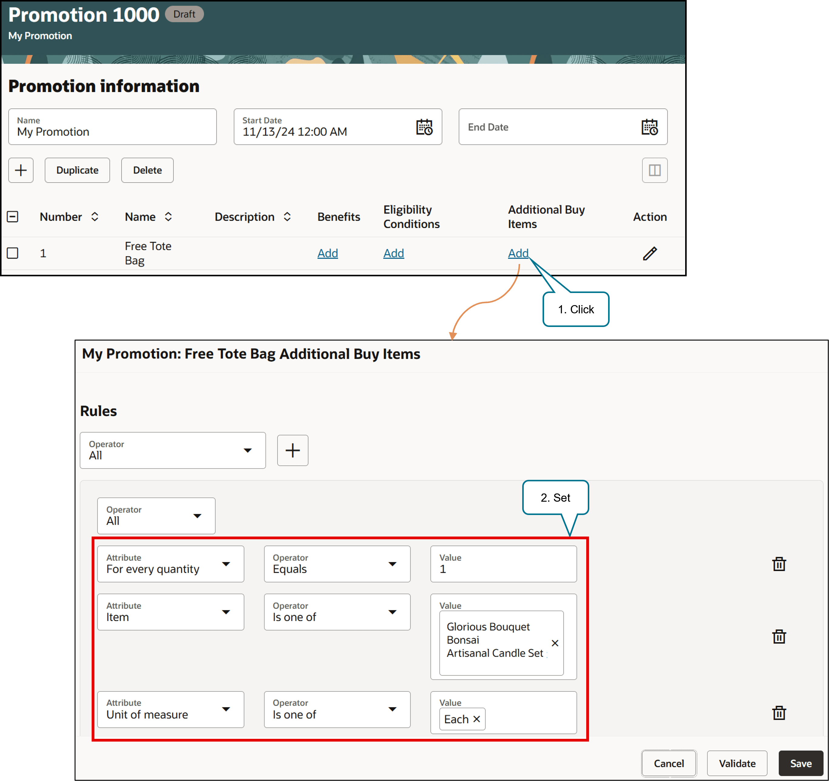Click the plus icon above the table
The image size is (829, 781).
(x=21, y=170)
